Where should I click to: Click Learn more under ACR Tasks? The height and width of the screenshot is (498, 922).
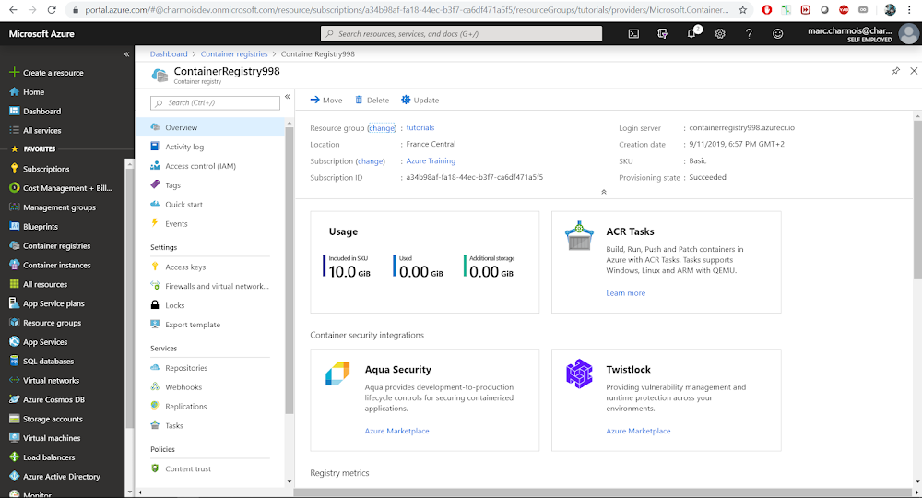626,293
